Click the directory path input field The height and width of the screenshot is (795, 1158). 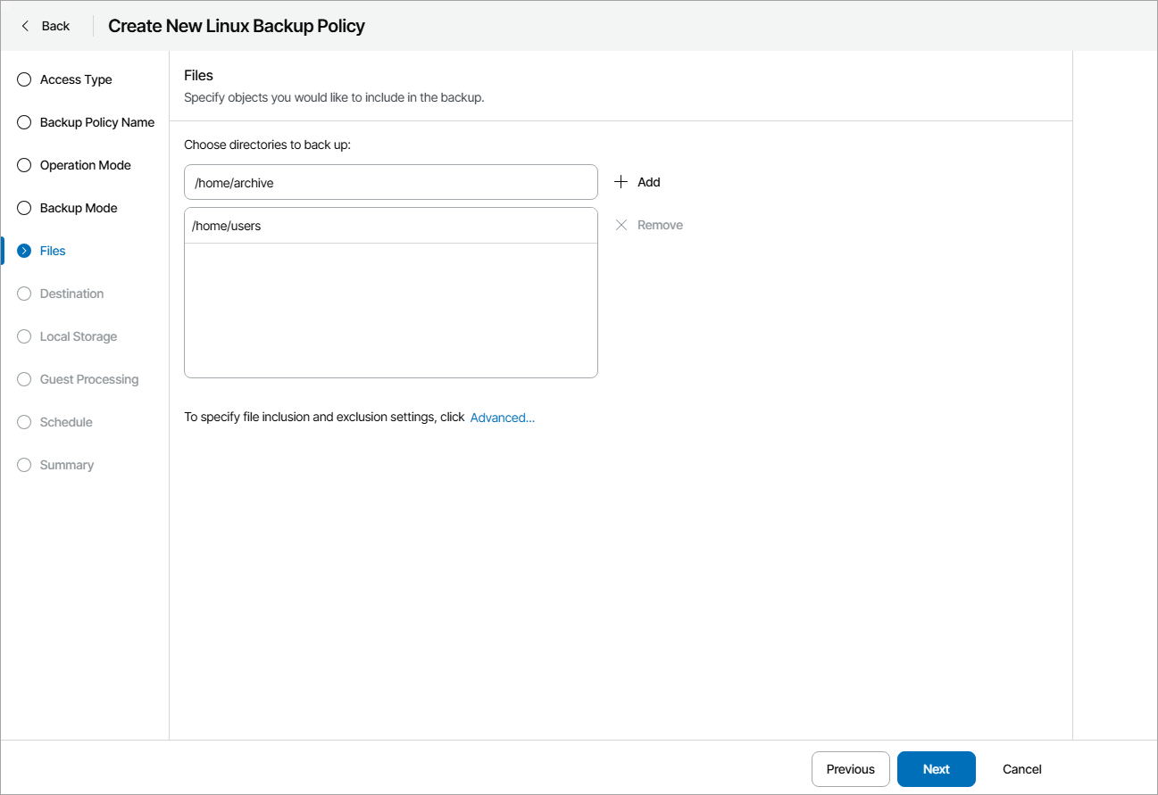[390, 182]
